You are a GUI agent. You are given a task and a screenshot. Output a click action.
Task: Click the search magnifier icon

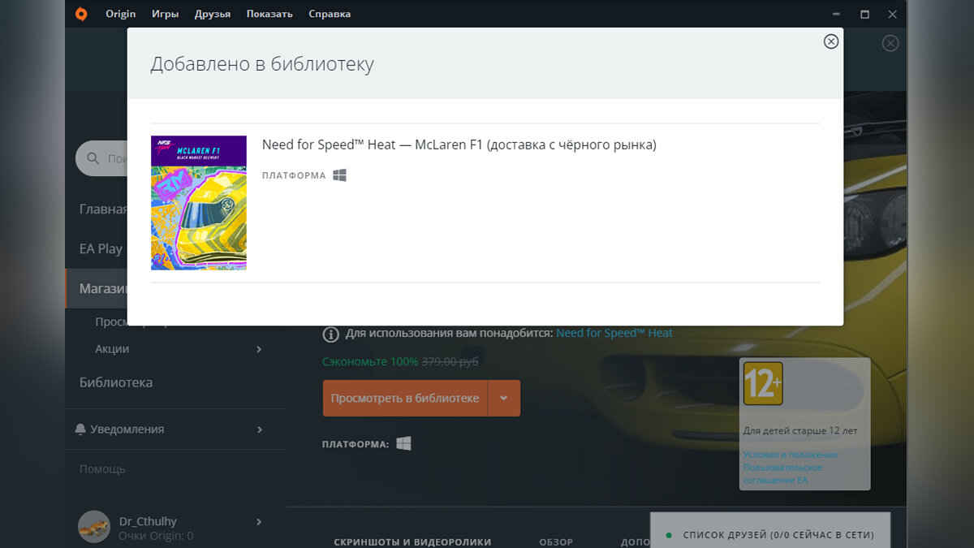93,158
